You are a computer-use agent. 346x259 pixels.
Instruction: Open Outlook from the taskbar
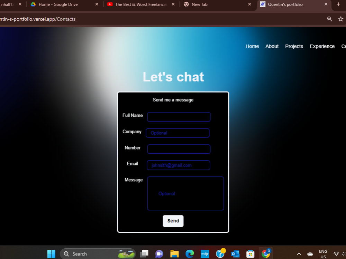pos(235,254)
